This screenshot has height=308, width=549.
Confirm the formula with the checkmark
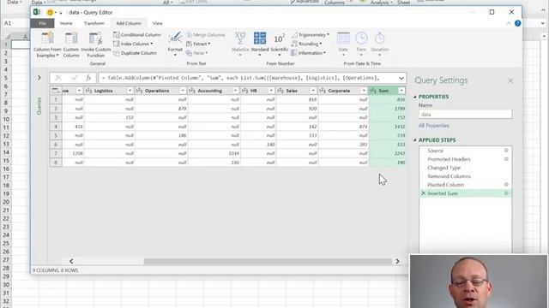pyautogui.click(x=75, y=78)
